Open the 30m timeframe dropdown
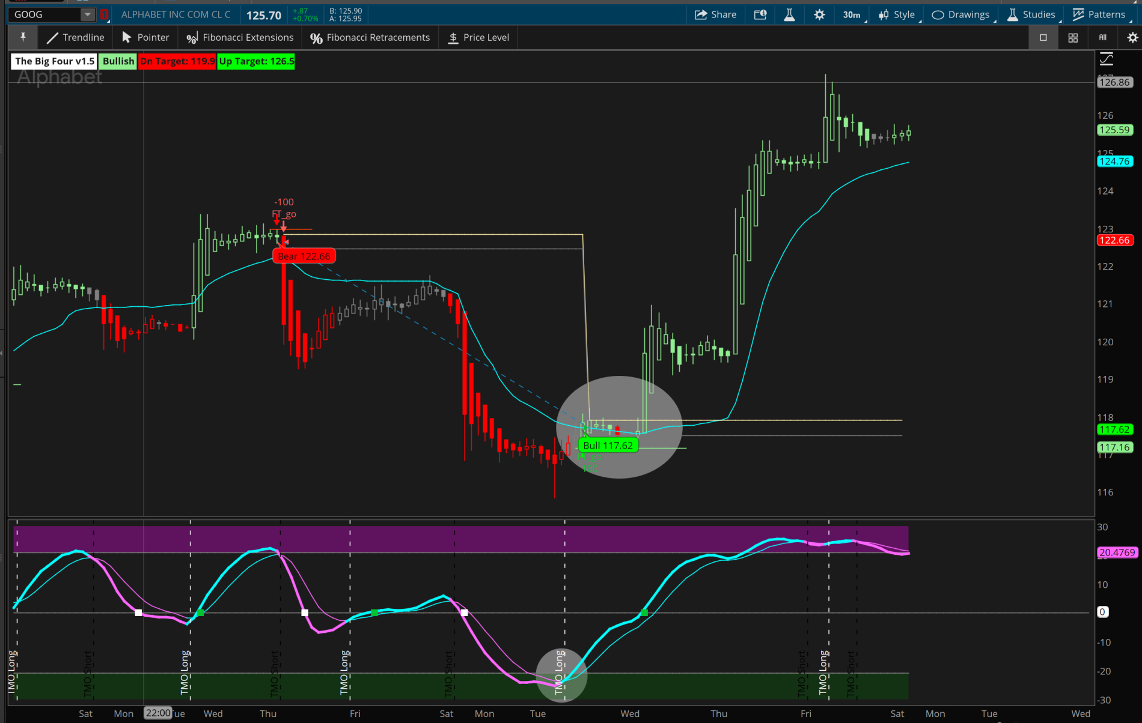Viewport: 1142px width, 723px height. (x=852, y=14)
